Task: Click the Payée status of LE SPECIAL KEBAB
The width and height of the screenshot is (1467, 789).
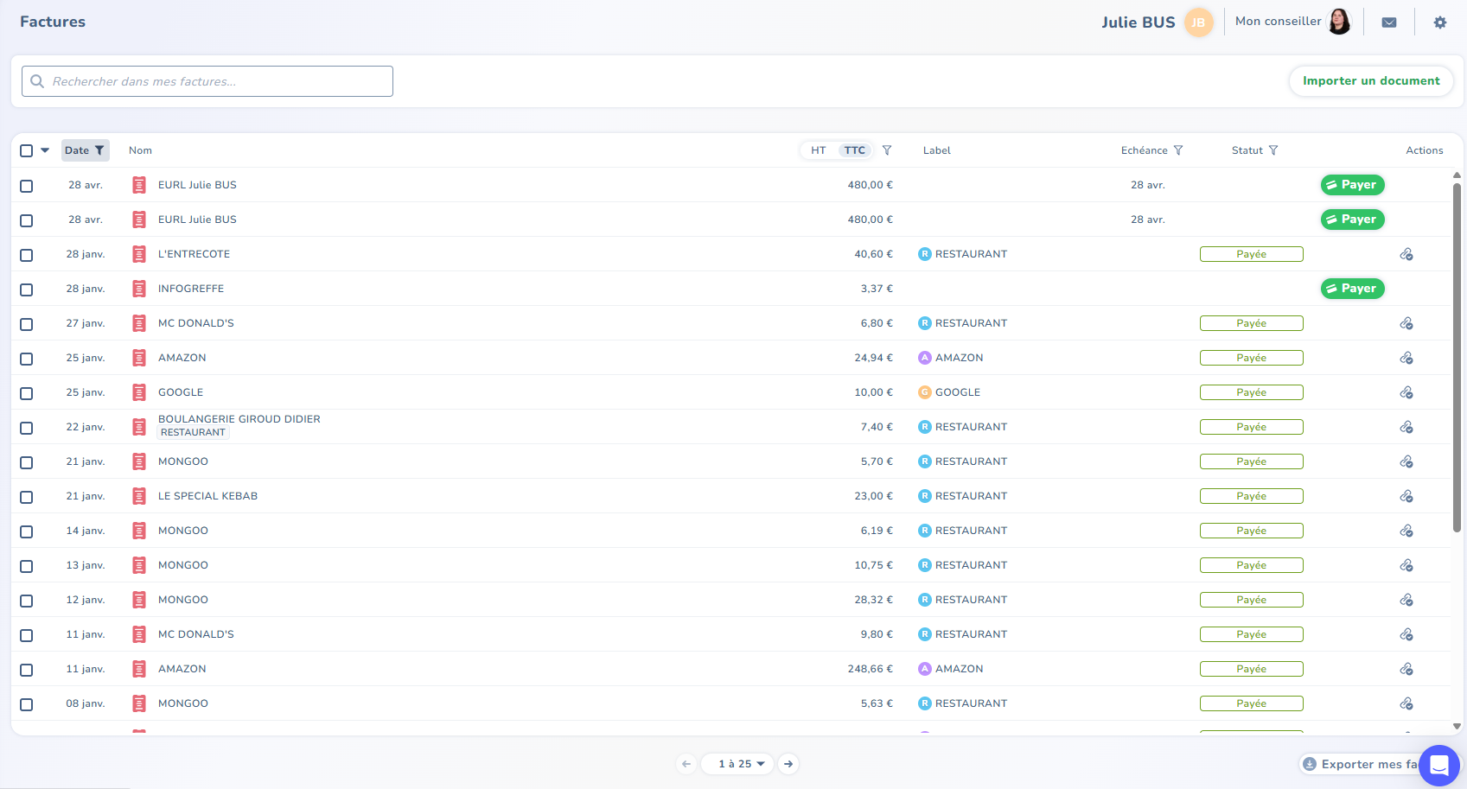Action: tap(1251, 496)
